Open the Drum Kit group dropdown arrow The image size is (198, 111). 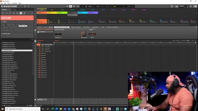click(x=52, y=40)
